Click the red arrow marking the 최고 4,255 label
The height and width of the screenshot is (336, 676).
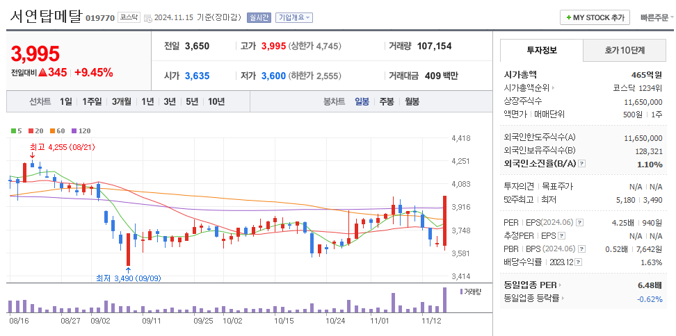tap(32, 156)
